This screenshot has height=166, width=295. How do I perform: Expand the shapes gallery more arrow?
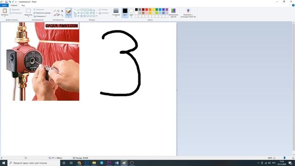tap(97, 16)
